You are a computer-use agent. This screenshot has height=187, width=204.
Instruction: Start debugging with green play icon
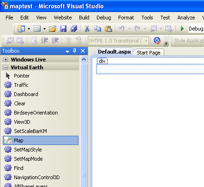(182, 29)
